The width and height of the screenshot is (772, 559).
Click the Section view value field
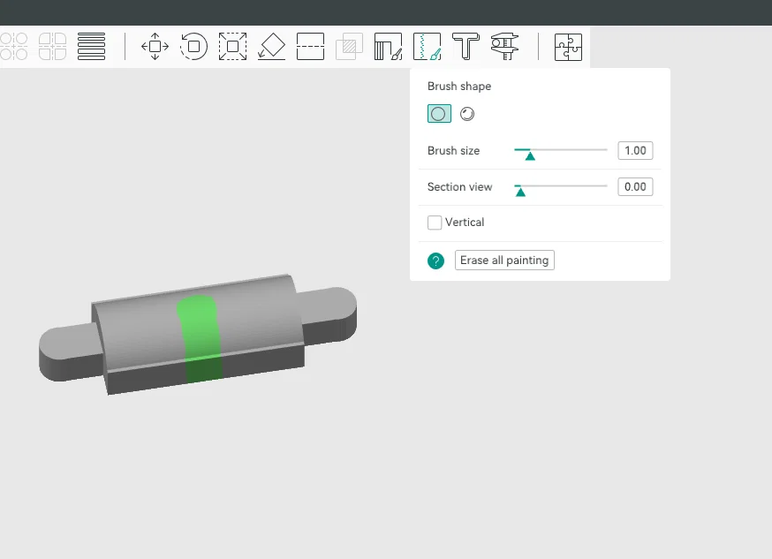click(x=636, y=187)
